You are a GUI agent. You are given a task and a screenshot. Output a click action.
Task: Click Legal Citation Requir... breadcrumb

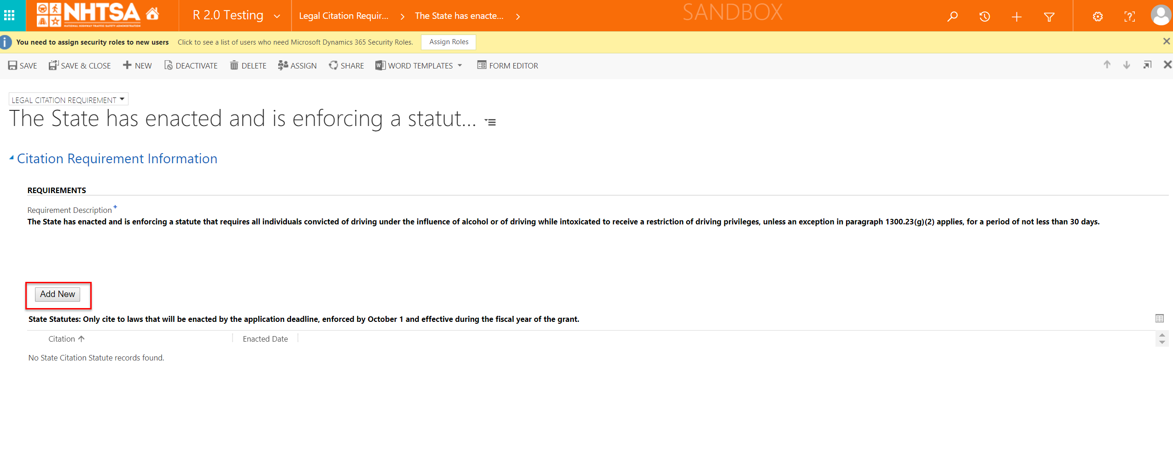[x=344, y=16]
